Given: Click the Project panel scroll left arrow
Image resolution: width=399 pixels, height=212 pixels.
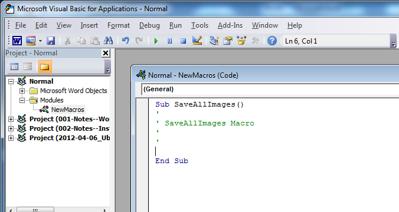Looking at the screenshot, I should [11, 210].
